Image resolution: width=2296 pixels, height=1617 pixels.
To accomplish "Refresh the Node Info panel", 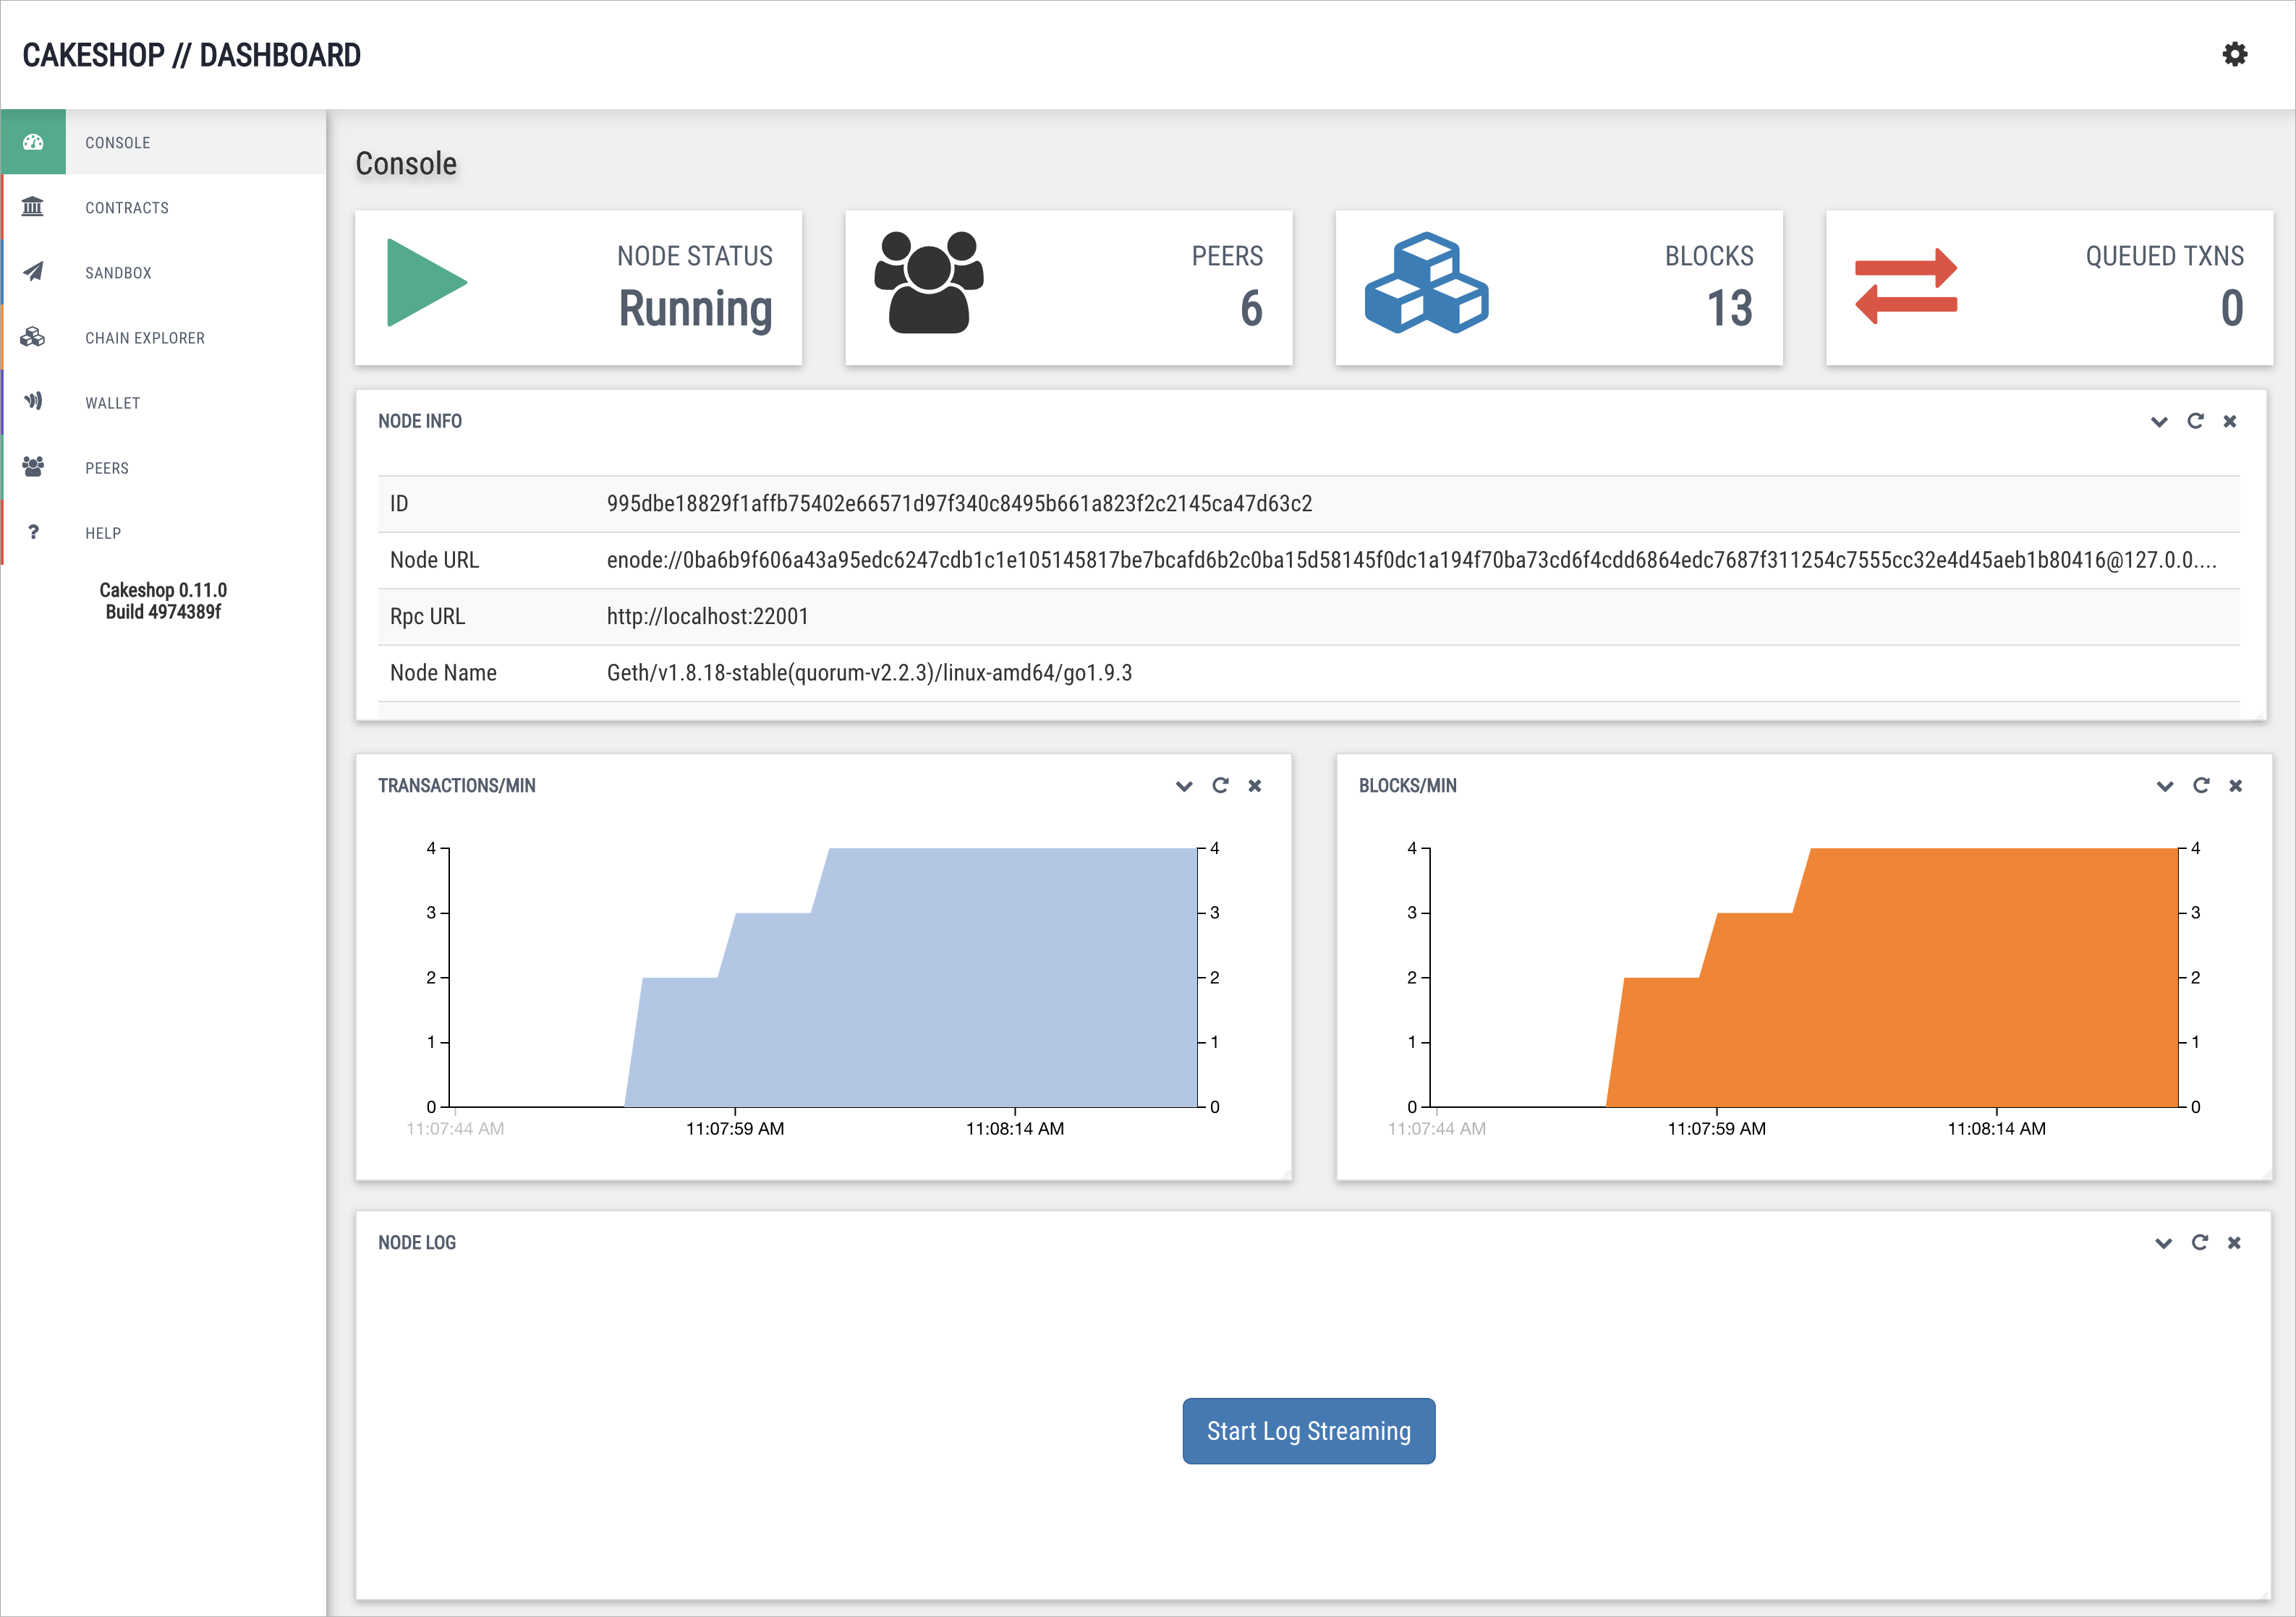I will 2195,421.
